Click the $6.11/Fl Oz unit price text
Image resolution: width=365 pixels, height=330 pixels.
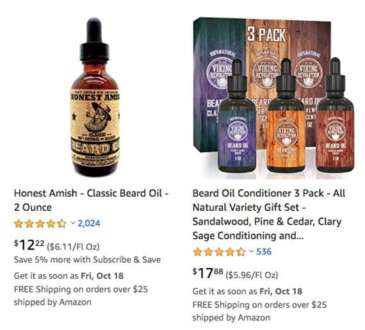click(74, 247)
